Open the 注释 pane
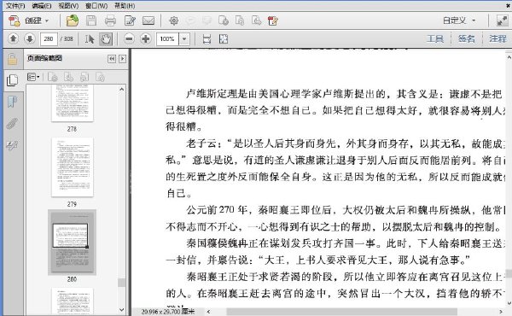 [x=497, y=39]
